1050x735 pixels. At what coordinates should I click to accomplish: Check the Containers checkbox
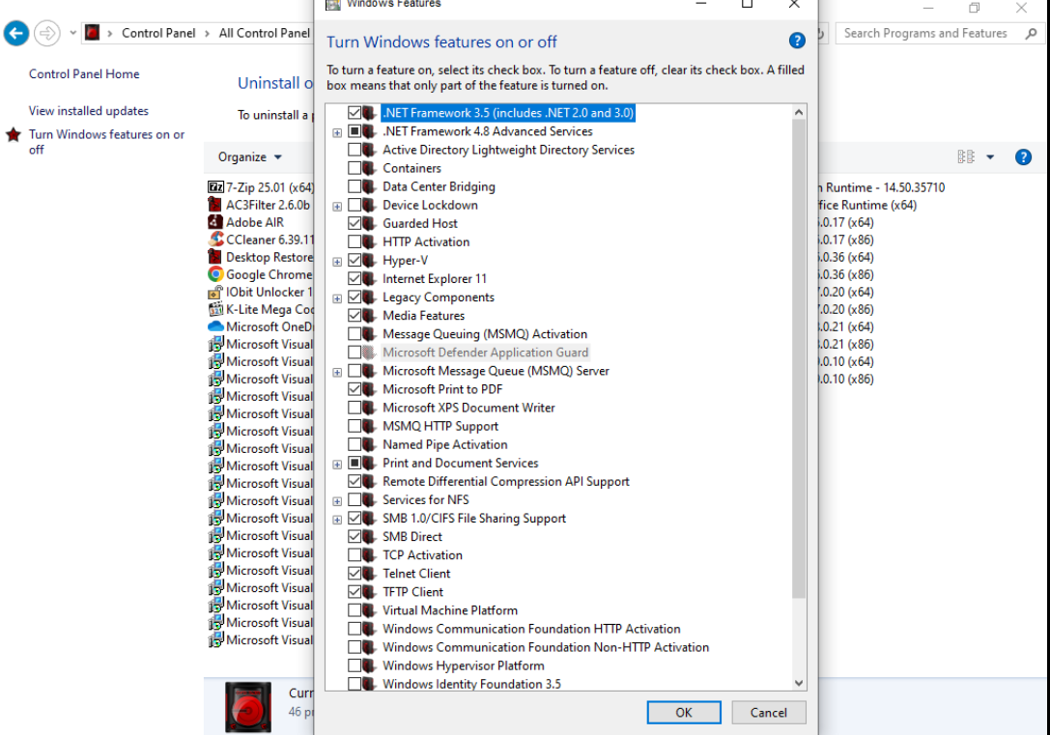pyautogui.click(x=355, y=168)
